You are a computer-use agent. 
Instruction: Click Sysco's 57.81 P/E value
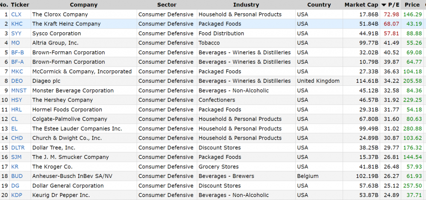(391, 34)
